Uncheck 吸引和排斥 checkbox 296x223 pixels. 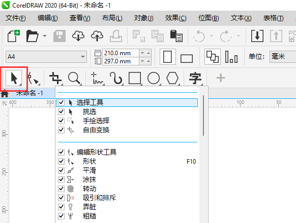[61, 198]
